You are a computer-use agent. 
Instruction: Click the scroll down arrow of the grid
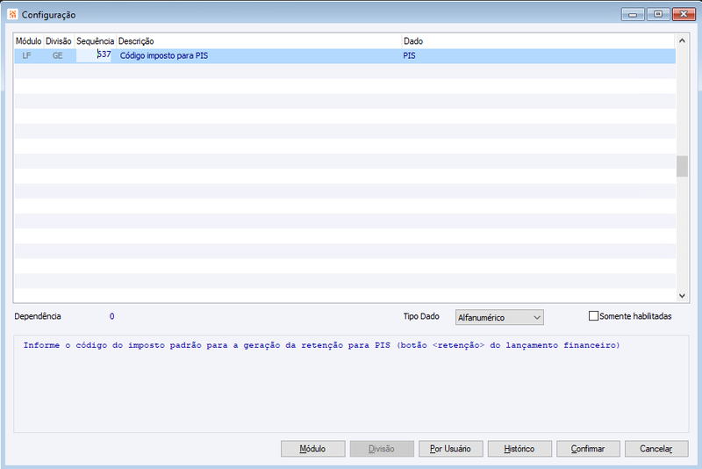(682, 295)
